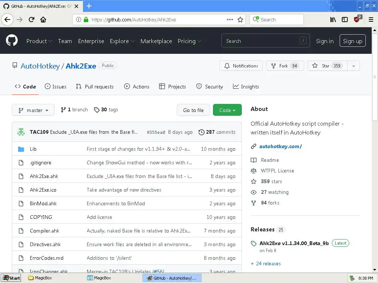Open the autohotkey.com/ website link

[x=281, y=146]
